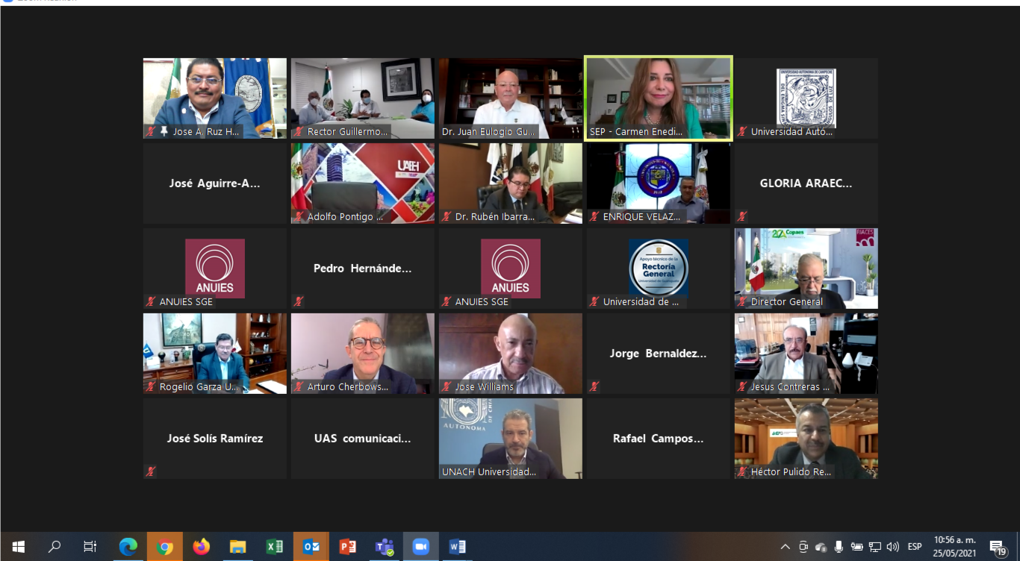Click the 'Arturo Cherbows...' name label

348,387
